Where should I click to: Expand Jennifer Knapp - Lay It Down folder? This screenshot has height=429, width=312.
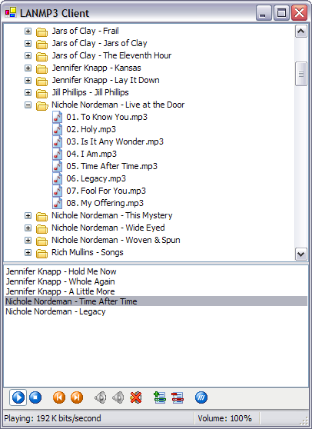coord(28,80)
